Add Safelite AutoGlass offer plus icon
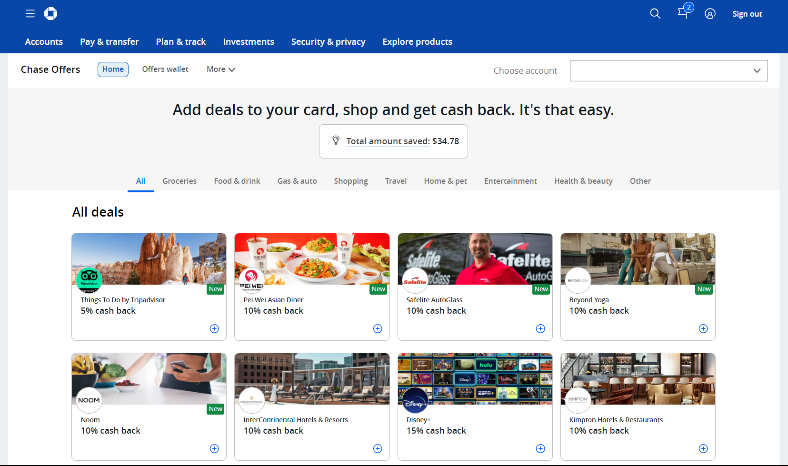 [x=540, y=328]
